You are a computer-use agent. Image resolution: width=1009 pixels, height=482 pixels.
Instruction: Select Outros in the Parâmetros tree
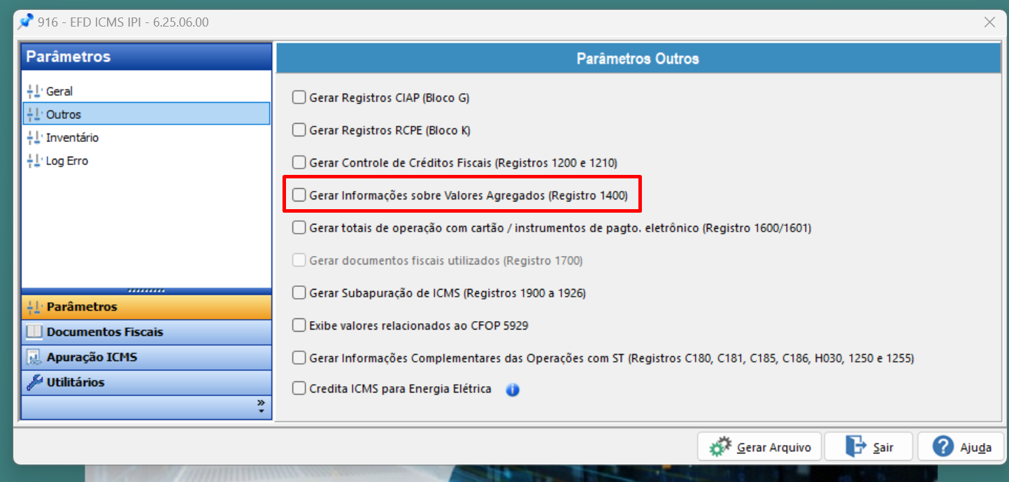coord(146,114)
